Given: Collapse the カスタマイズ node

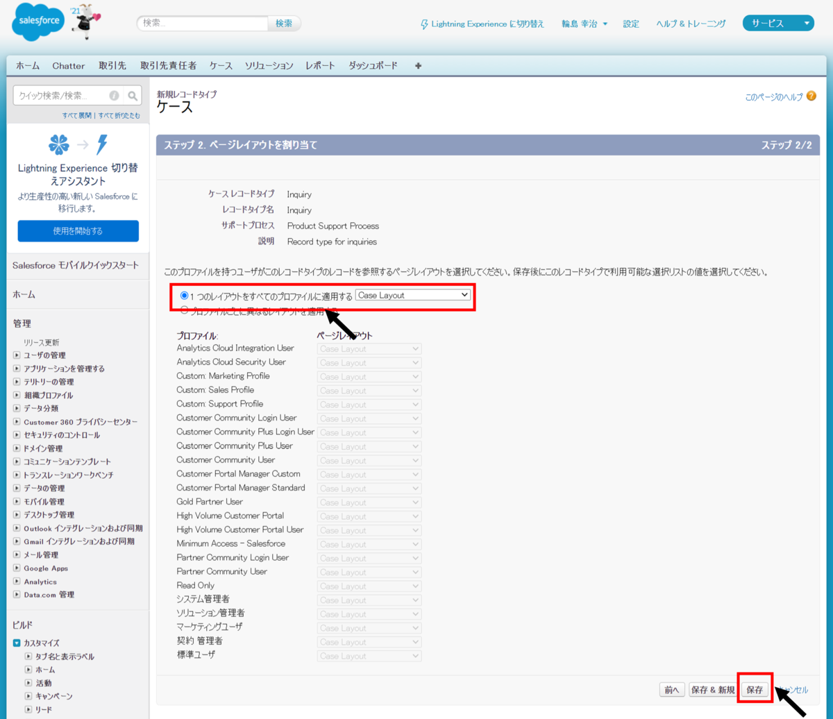Looking at the screenshot, I should 17,643.
